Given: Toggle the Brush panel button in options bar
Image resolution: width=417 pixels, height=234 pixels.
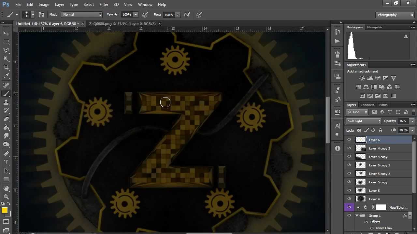Looking at the screenshot, I should (x=41, y=15).
